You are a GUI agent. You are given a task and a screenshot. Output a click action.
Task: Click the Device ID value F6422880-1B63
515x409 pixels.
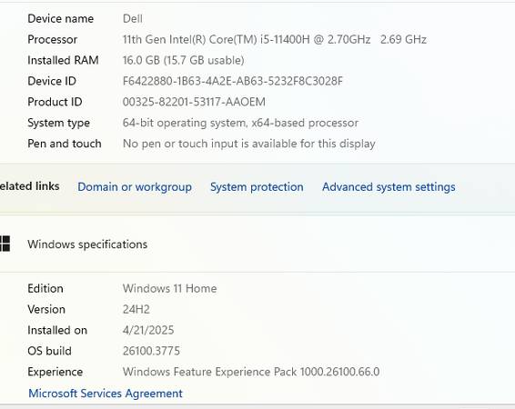pyautogui.click(x=233, y=81)
